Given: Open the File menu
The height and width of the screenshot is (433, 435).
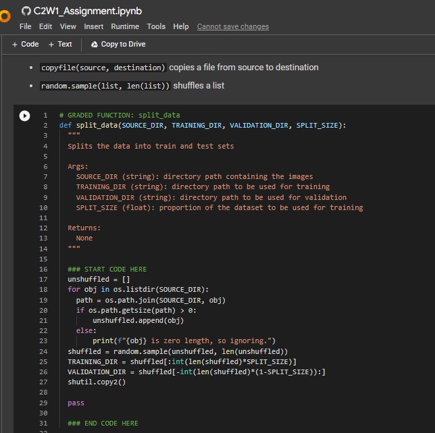Looking at the screenshot, I should (25, 26).
